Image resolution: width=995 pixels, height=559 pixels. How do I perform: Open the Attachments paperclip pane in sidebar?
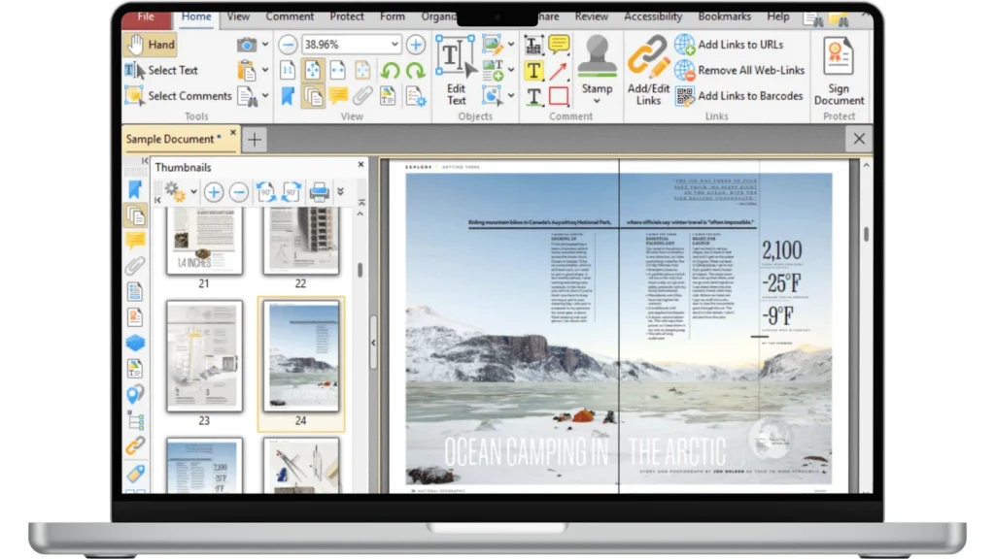point(135,266)
